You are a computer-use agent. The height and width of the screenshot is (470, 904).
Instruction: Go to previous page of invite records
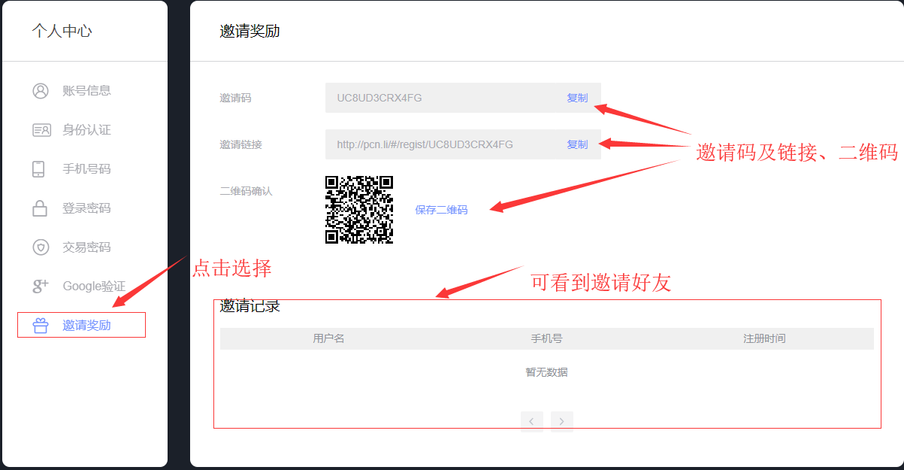531,421
